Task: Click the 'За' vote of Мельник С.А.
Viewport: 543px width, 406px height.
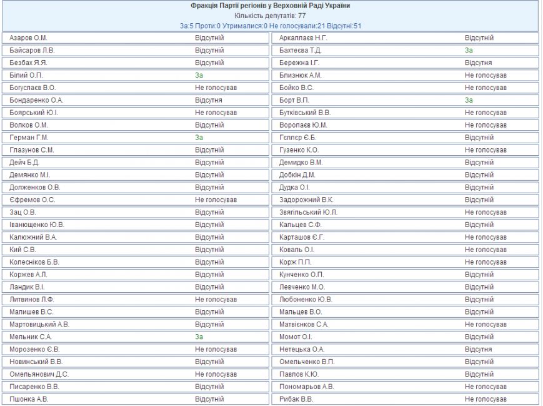Action: click(199, 337)
